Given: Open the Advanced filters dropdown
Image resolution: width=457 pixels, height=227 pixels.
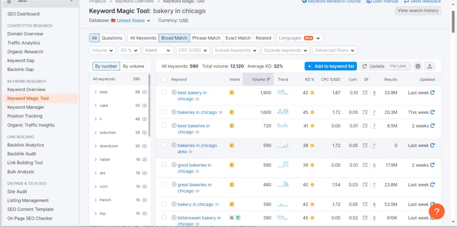Looking at the screenshot, I should (335, 50).
